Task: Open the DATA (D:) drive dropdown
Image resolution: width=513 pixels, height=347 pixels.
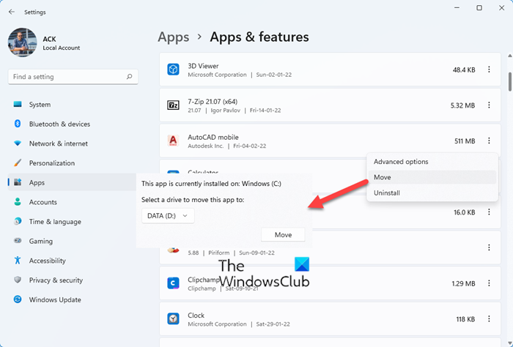Action: 168,215
